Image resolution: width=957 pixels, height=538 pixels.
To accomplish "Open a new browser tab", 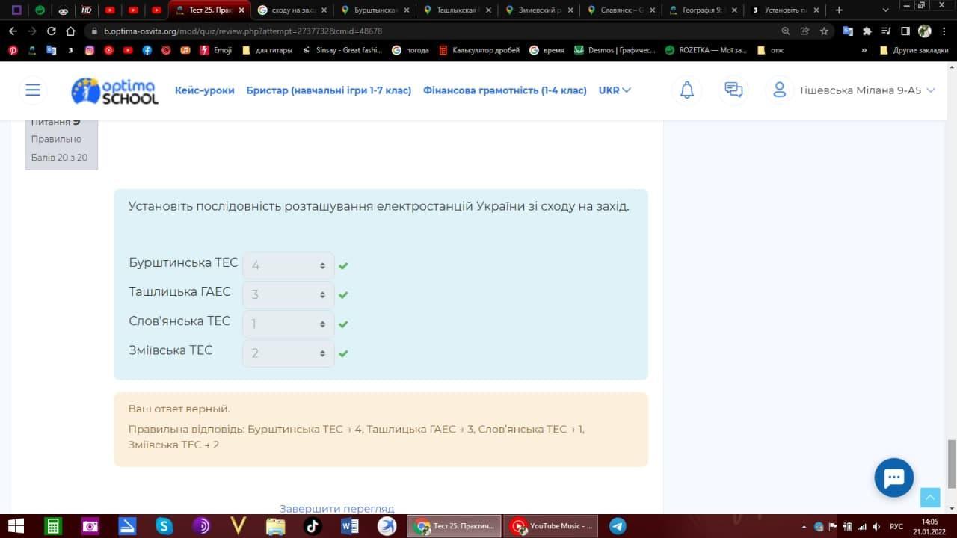I will (x=839, y=10).
